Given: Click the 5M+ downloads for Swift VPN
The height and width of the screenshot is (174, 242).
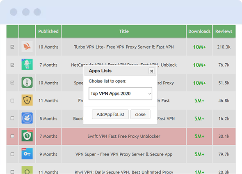Looking at the screenshot, I should [199, 137].
